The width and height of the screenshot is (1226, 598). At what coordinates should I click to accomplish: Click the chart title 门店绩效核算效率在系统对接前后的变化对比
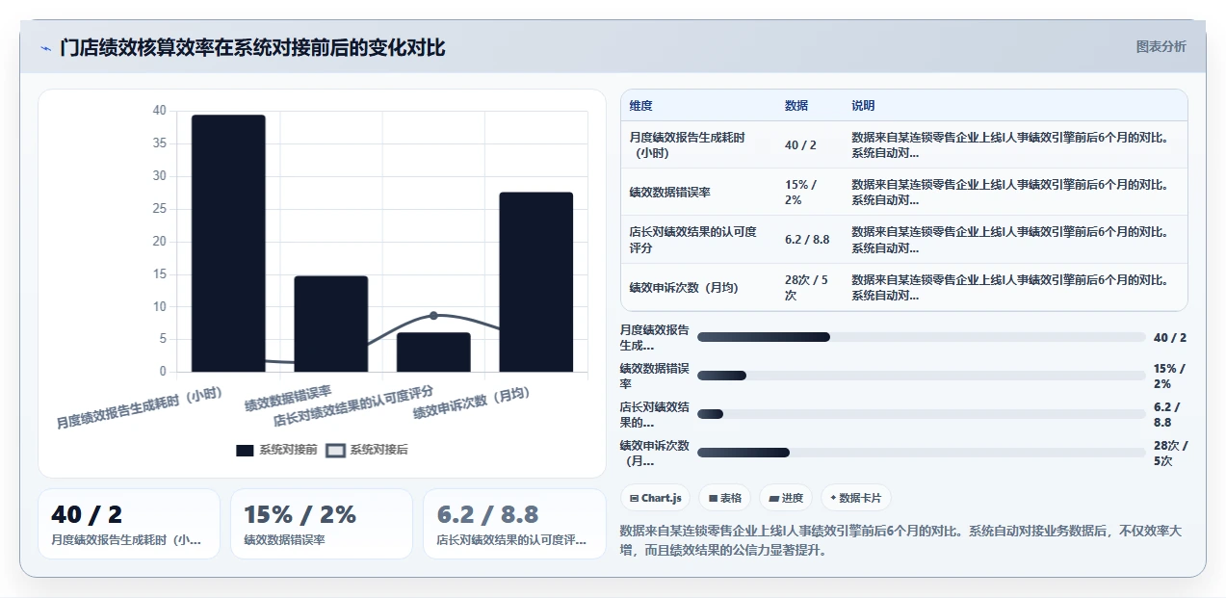click(252, 47)
